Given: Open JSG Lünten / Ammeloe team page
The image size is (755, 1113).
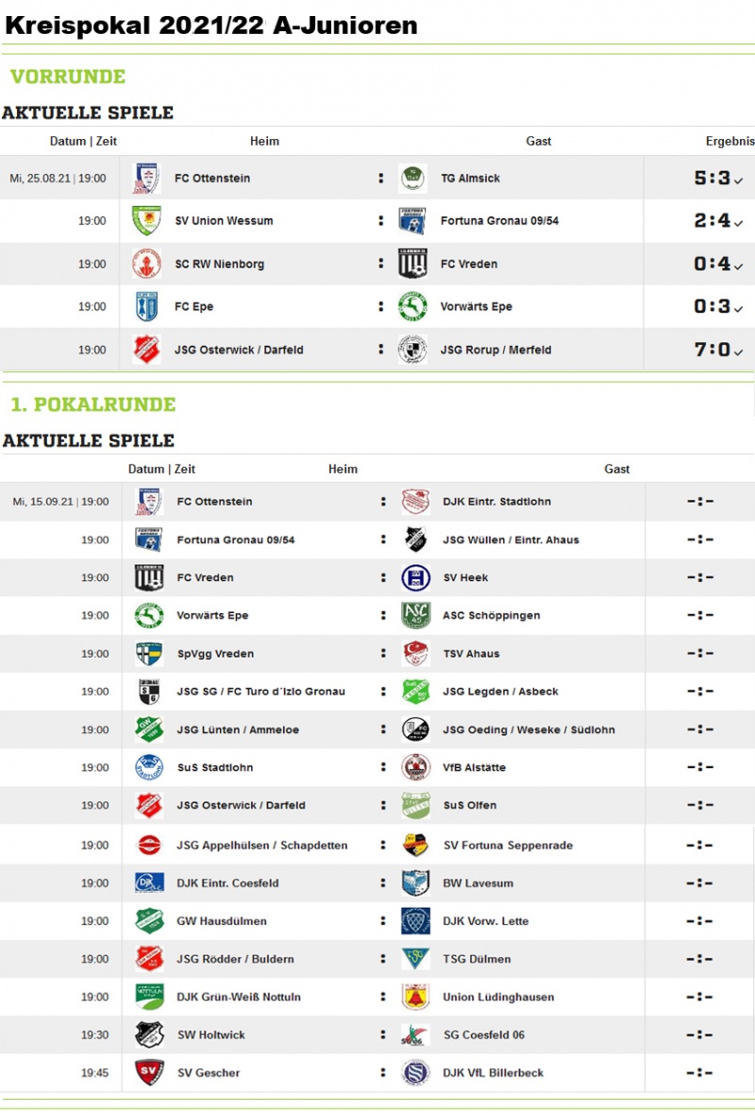Looking at the screenshot, I should click(238, 729).
